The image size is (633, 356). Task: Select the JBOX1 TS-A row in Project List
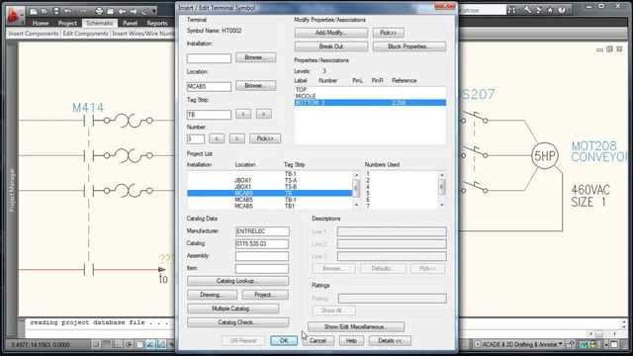269,180
